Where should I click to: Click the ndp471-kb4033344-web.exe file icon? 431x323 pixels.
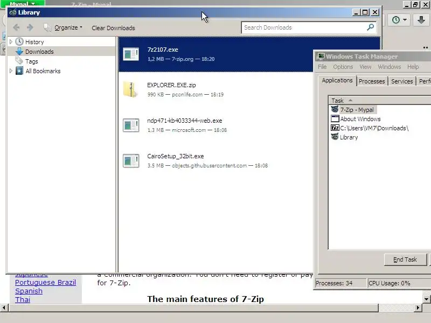tap(131, 125)
